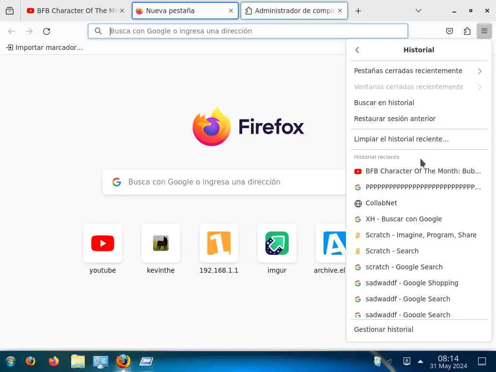Expand hidden tray icons arrow

click(x=420, y=361)
